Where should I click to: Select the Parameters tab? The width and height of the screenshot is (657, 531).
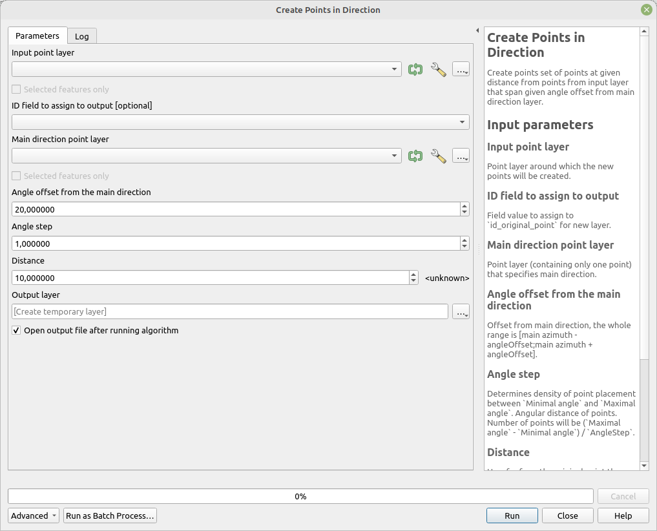37,36
